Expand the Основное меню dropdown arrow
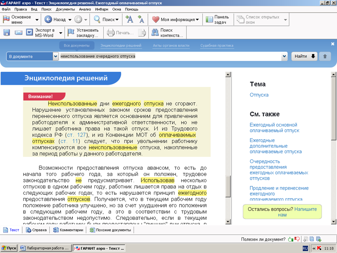 click(37, 20)
